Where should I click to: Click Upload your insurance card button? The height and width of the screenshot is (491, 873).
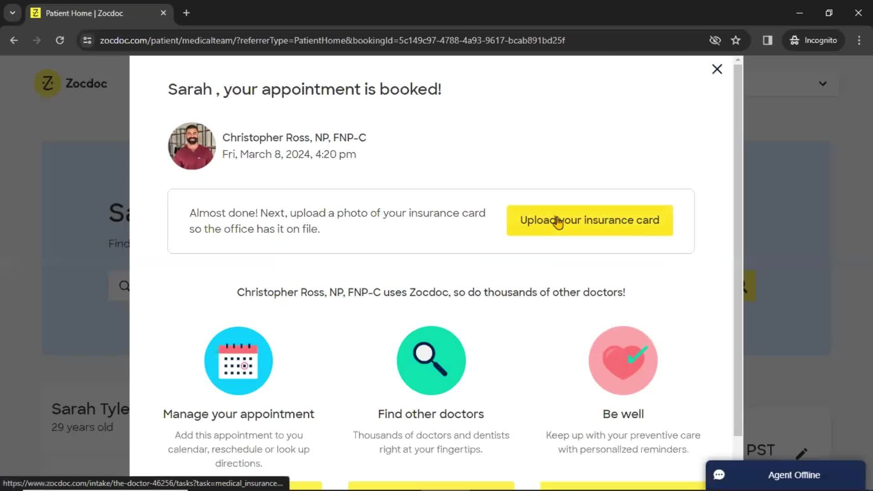(x=589, y=220)
